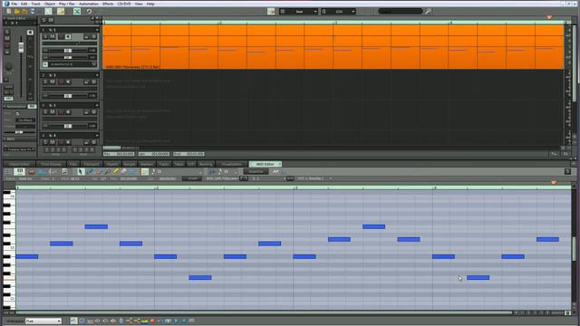Viewport: 580px width, 326px height.
Task: Select the blue pencil draw tool in MIDI editor
Action: point(90,171)
